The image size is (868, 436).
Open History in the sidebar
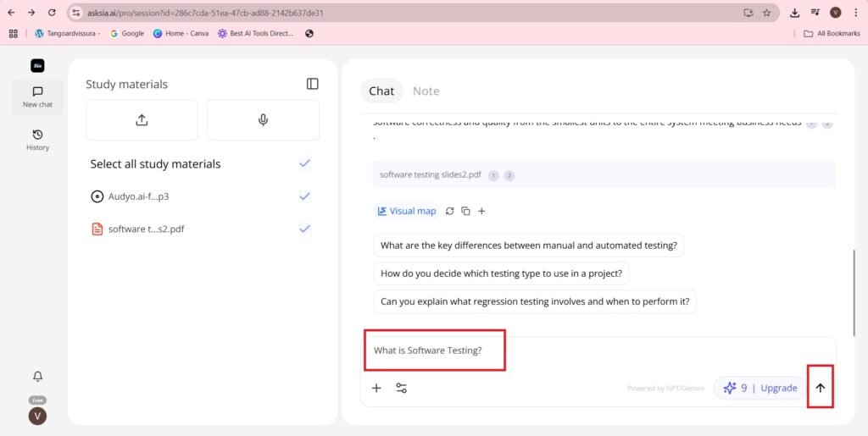37,140
